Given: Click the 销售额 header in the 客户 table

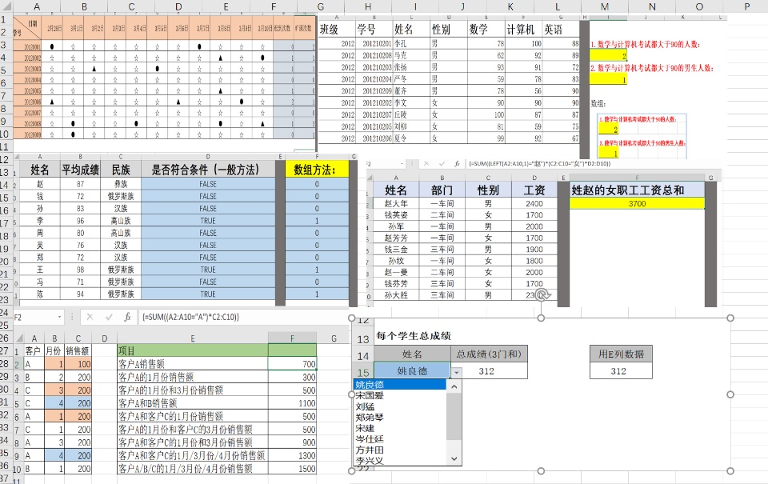Looking at the screenshot, I should [x=78, y=350].
